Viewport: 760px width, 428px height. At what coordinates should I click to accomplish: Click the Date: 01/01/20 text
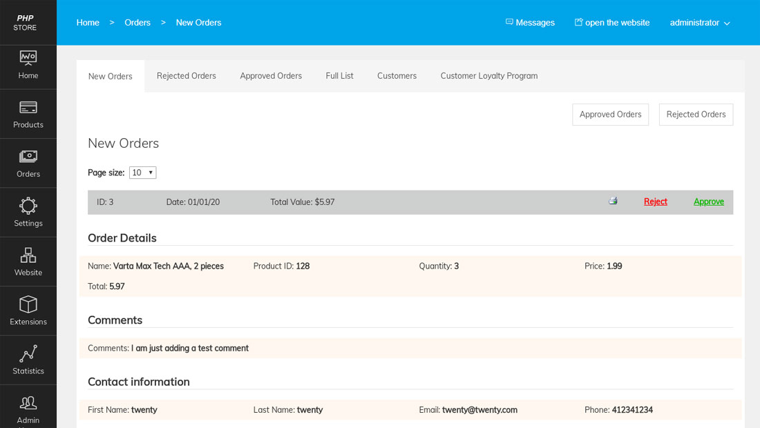pyautogui.click(x=193, y=202)
